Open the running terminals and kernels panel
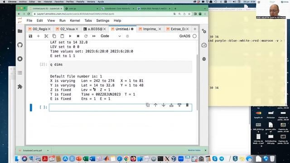Viewport: 290px width, 163px height. pyautogui.click(x=20, y=59)
